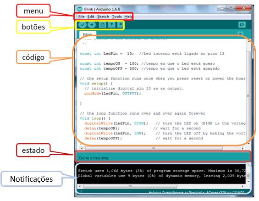Click the editor horizontal scrollbar thumb
Image resolution: width=259 pixels, height=201 pixels.
click(154, 148)
